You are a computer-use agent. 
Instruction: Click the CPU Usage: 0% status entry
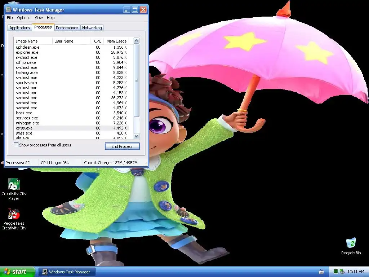coord(55,163)
